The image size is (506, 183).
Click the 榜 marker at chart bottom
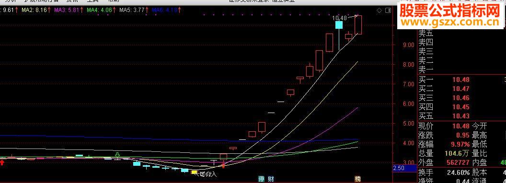pyautogui.click(x=357, y=179)
